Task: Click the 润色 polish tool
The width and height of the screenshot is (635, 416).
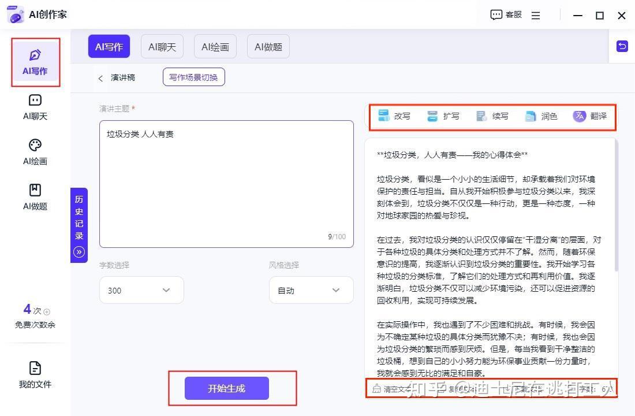Action: coord(541,116)
